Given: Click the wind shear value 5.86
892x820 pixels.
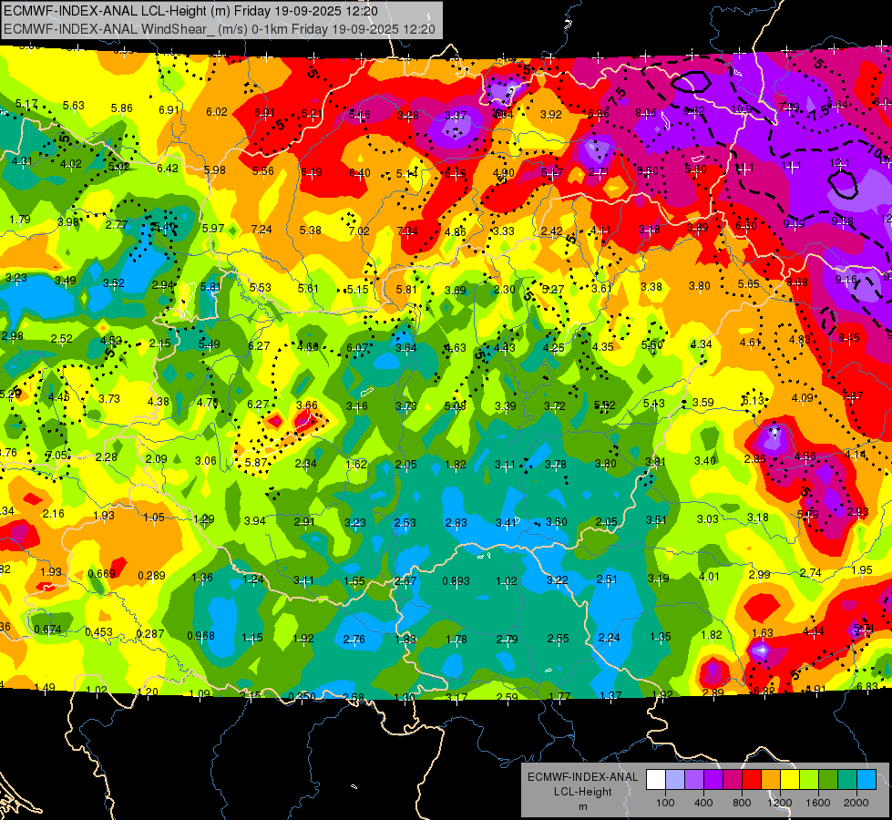Looking at the screenshot, I should coord(122,108).
